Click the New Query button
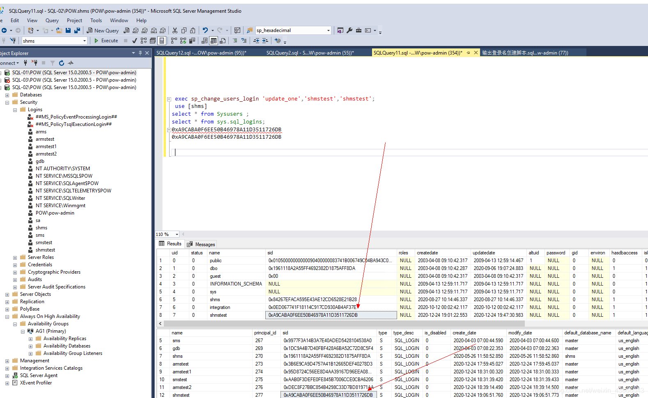The image size is (648, 398). coord(103,30)
